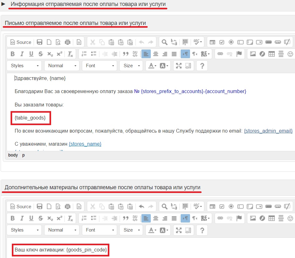Open the Styles dropdown in the top editor
Viewport: 295px width, 258px height.
pyautogui.click(x=24, y=66)
